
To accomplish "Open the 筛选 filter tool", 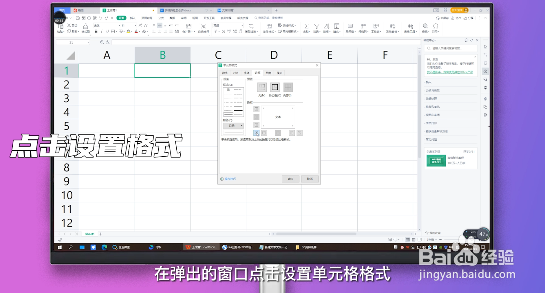I will coord(317,28).
